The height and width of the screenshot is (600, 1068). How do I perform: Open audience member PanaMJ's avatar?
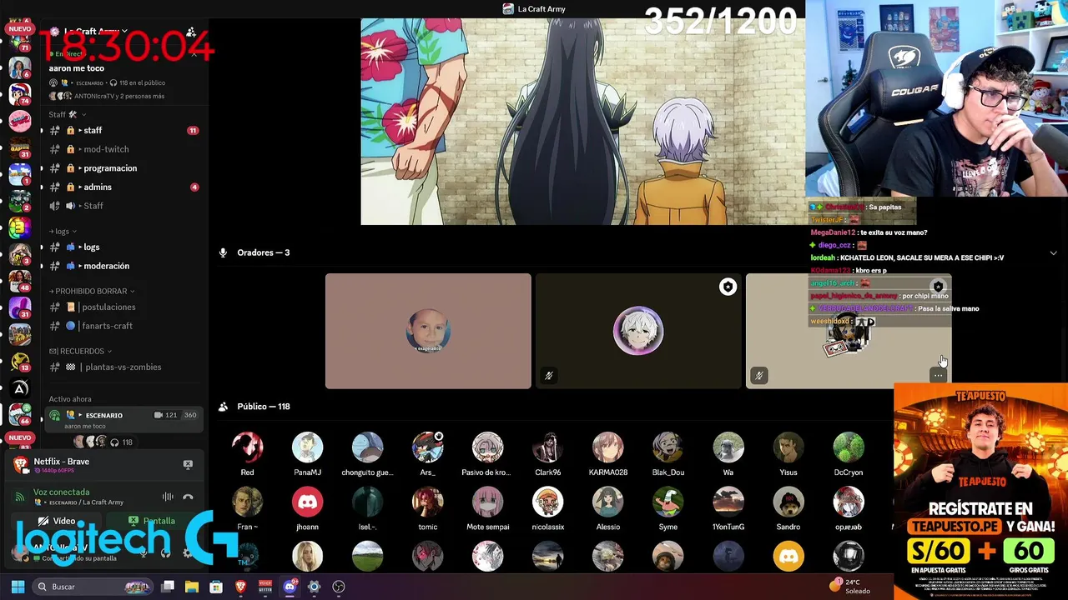(307, 447)
